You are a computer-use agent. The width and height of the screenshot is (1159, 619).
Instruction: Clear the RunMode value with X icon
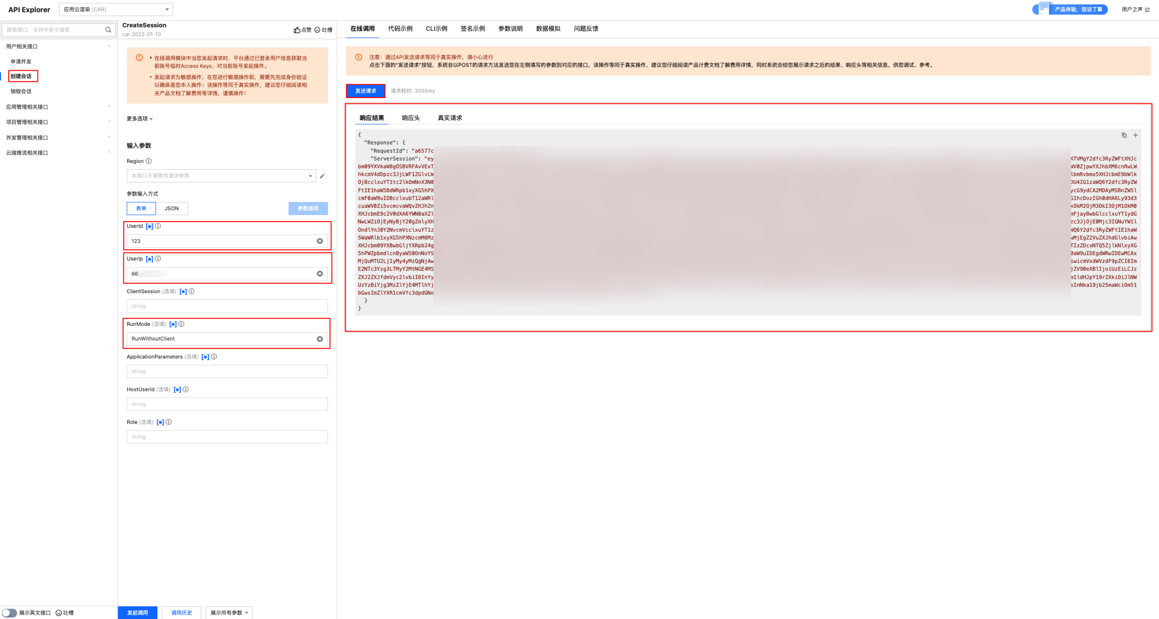pyautogui.click(x=320, y=339)
